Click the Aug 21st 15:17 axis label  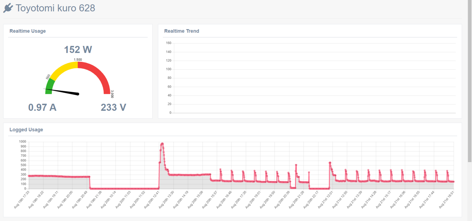[x=383, y=200]
